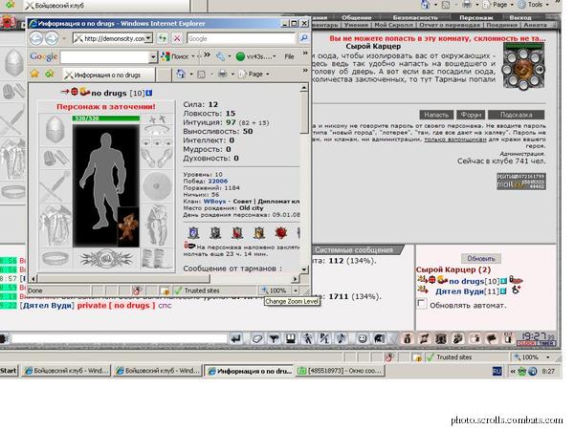Open the WBoys clan link
This screenshot has height=430, width=574.
coord(214,202)
